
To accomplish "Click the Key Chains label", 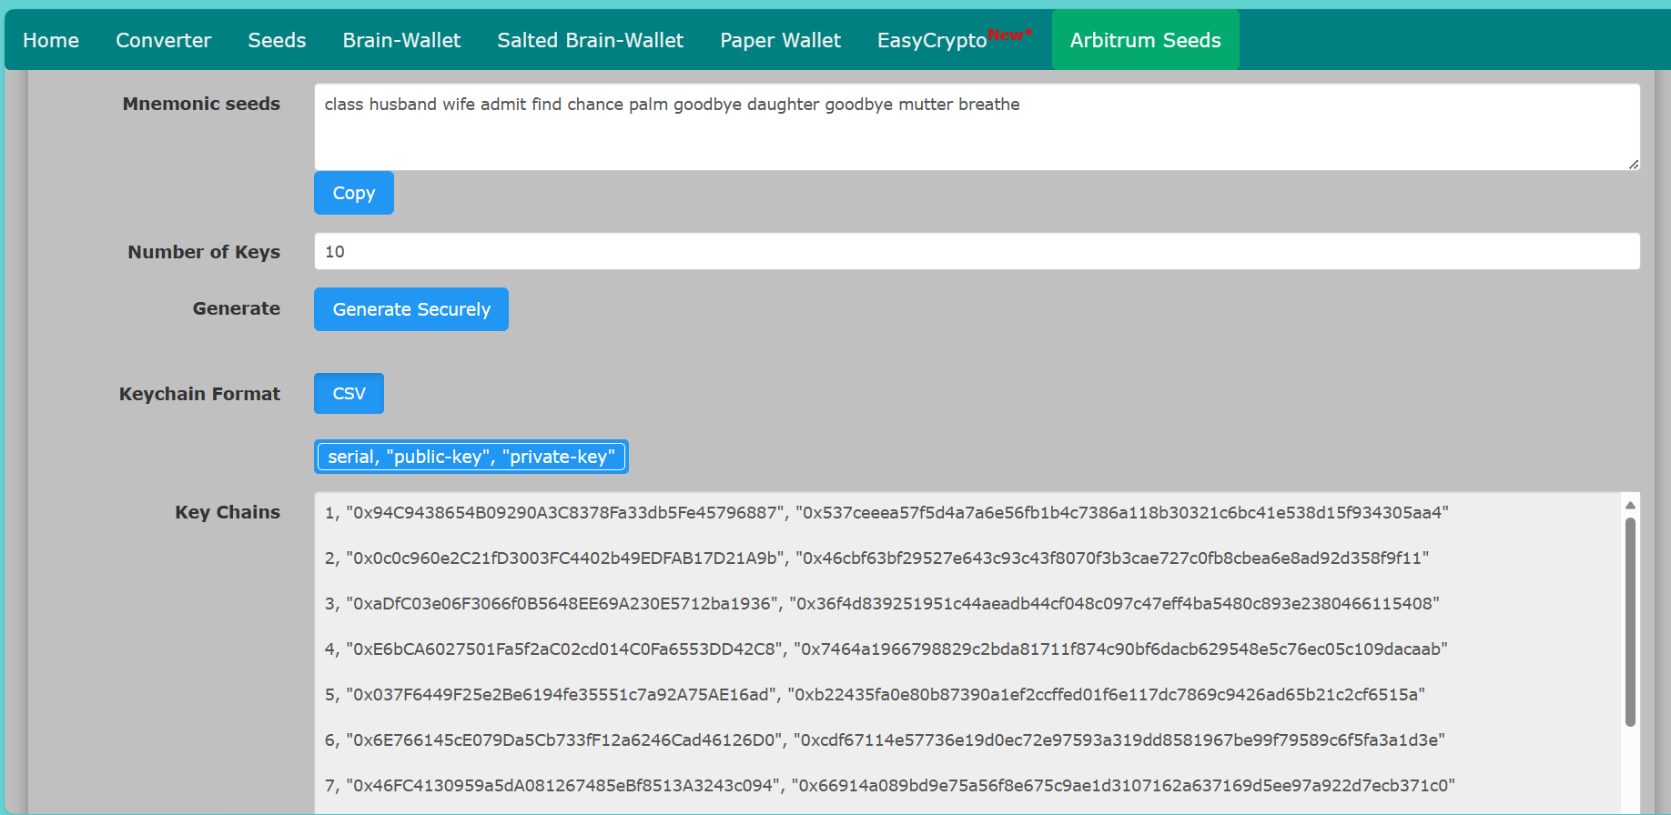I will pos(228,512).
